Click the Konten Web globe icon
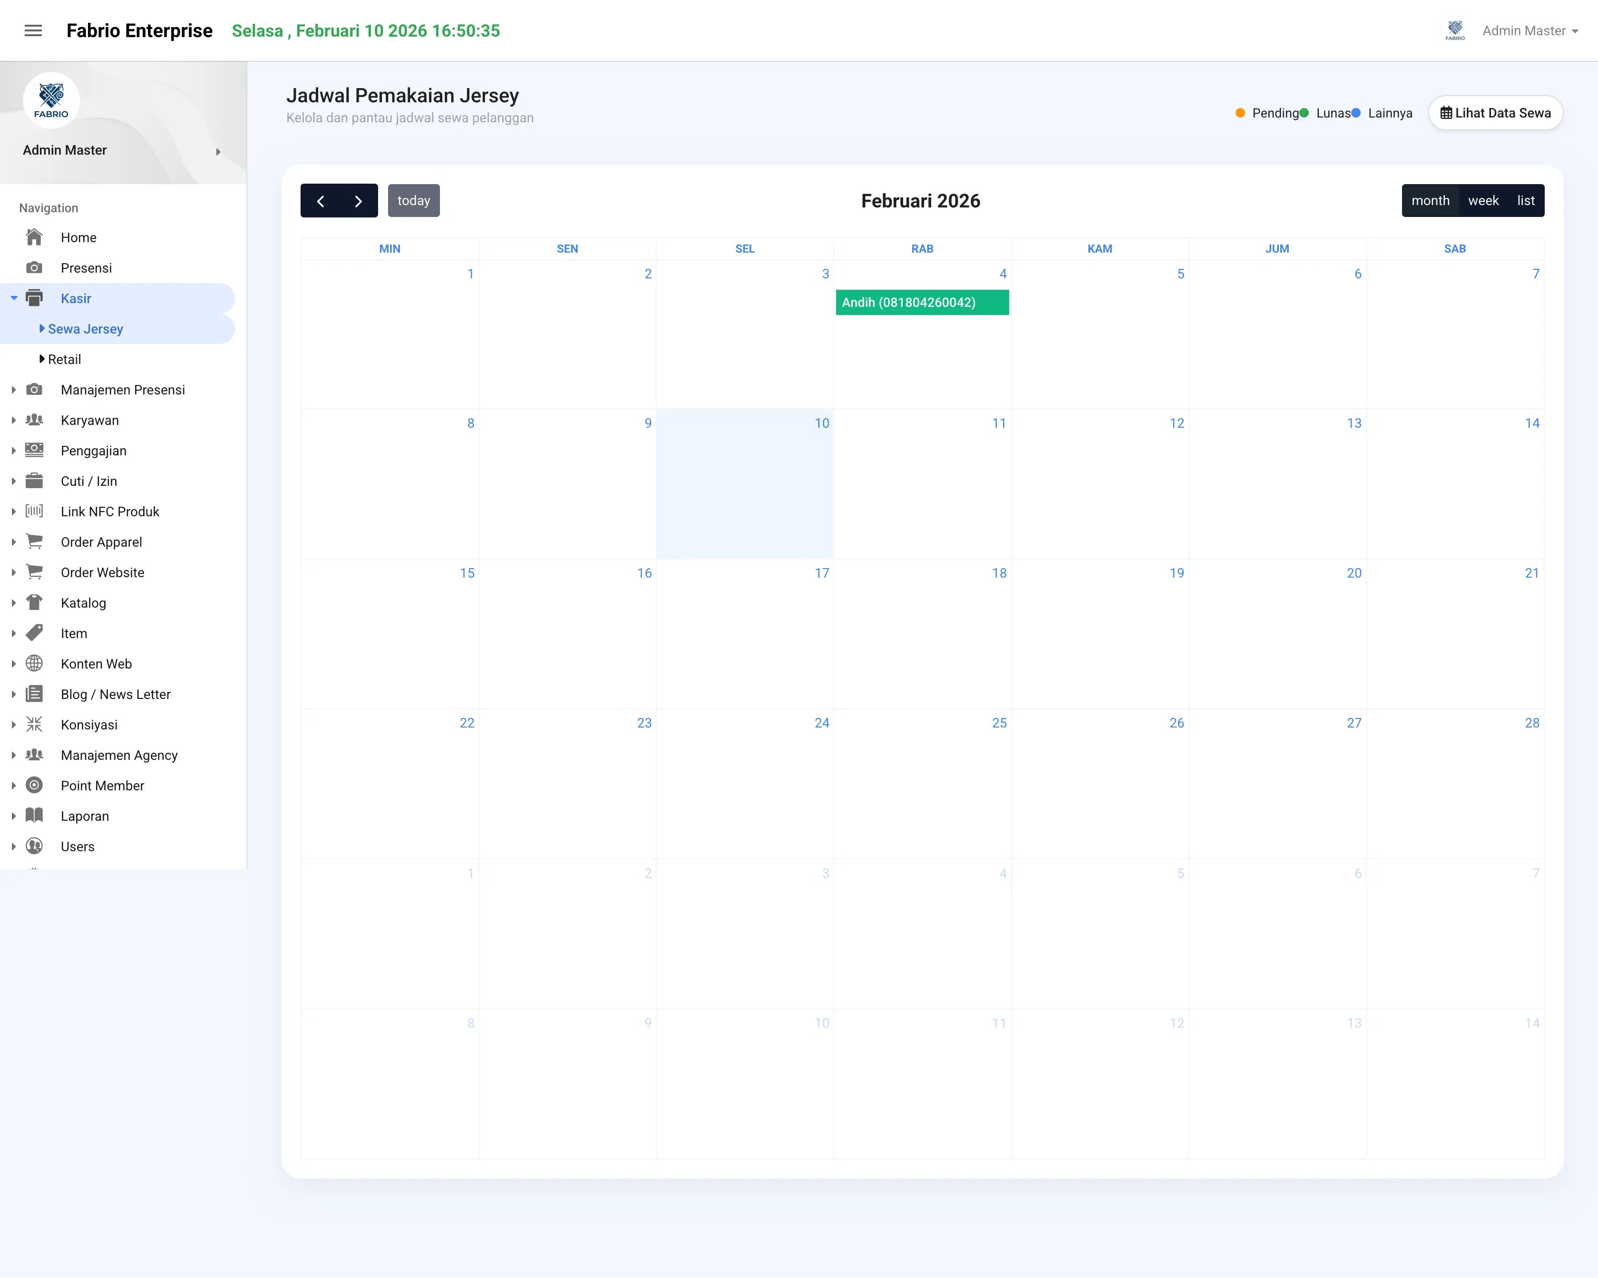 (x=34, y=663)
